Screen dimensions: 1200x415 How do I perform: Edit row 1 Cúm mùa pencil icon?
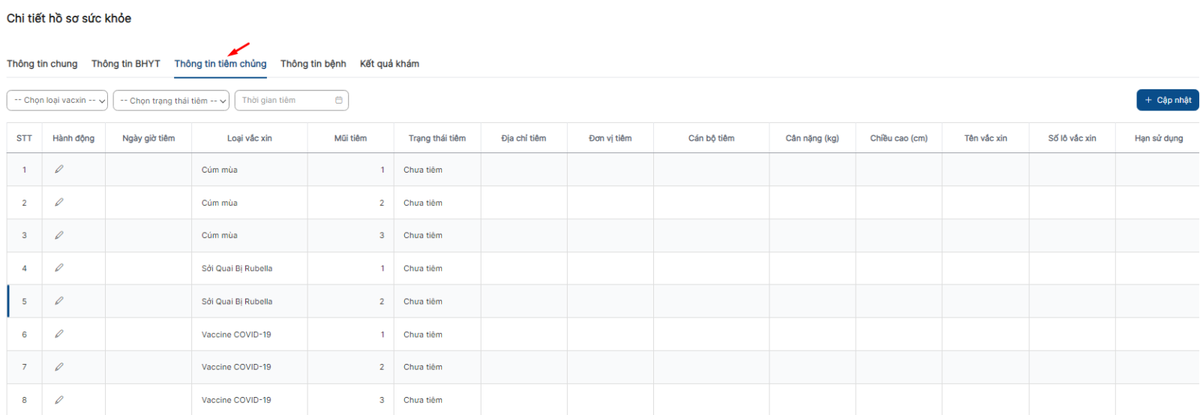[59, 170]
